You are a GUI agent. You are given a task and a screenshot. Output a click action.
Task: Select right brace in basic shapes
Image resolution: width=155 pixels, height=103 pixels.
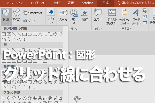coord(35,87)
